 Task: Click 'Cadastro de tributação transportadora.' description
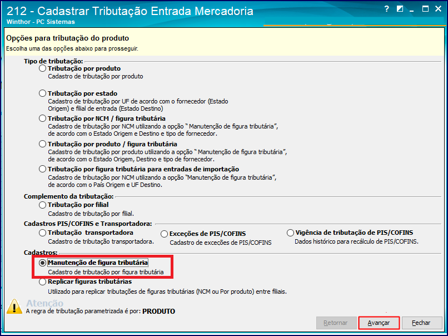click(101, 241)
